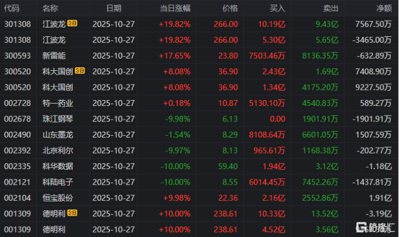Image resolution: width=399 pixels, height=237 pixels.
Task: Click the 6.13 price cell
Action: click(x=230, y=118)
